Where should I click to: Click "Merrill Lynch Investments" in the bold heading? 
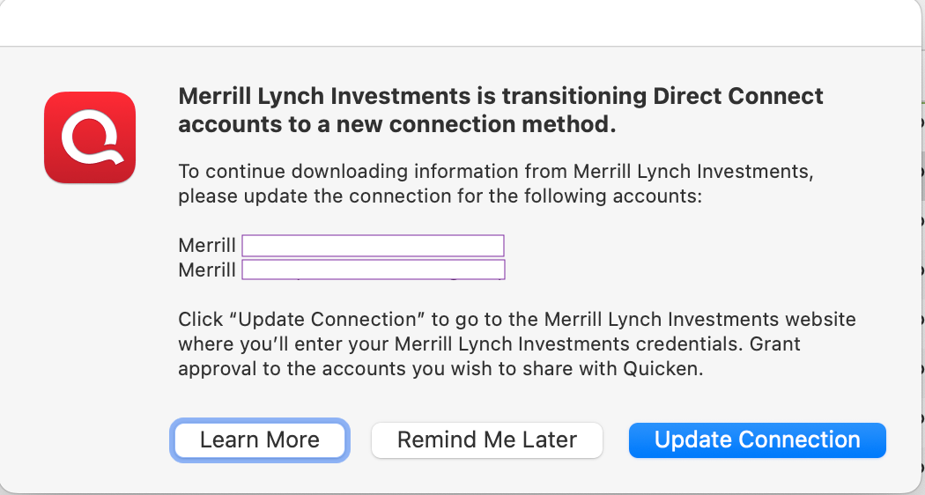[x=324, y=97]
